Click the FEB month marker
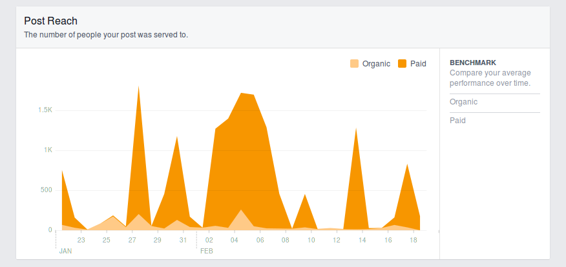The height and width of the screenshot is (267, 566). coord(207,251)
